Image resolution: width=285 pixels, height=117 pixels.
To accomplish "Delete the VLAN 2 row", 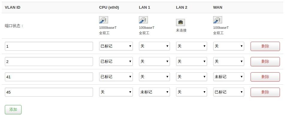I will (x=265, y=61).
